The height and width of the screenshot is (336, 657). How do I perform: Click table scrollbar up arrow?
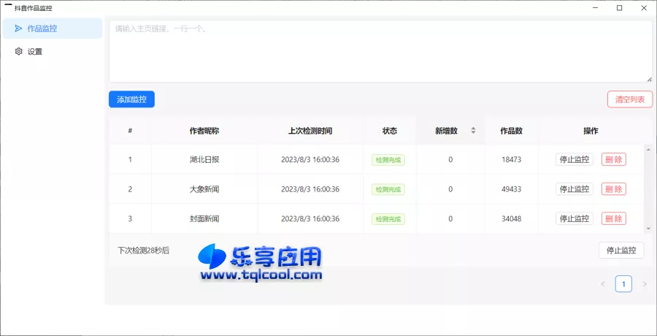(x=648, y=150)
